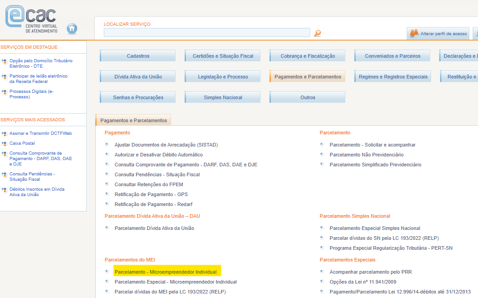Viewport: 478px width, 298px height.
Task: Click the magnifier search icon
Action: tap(317, 33)
